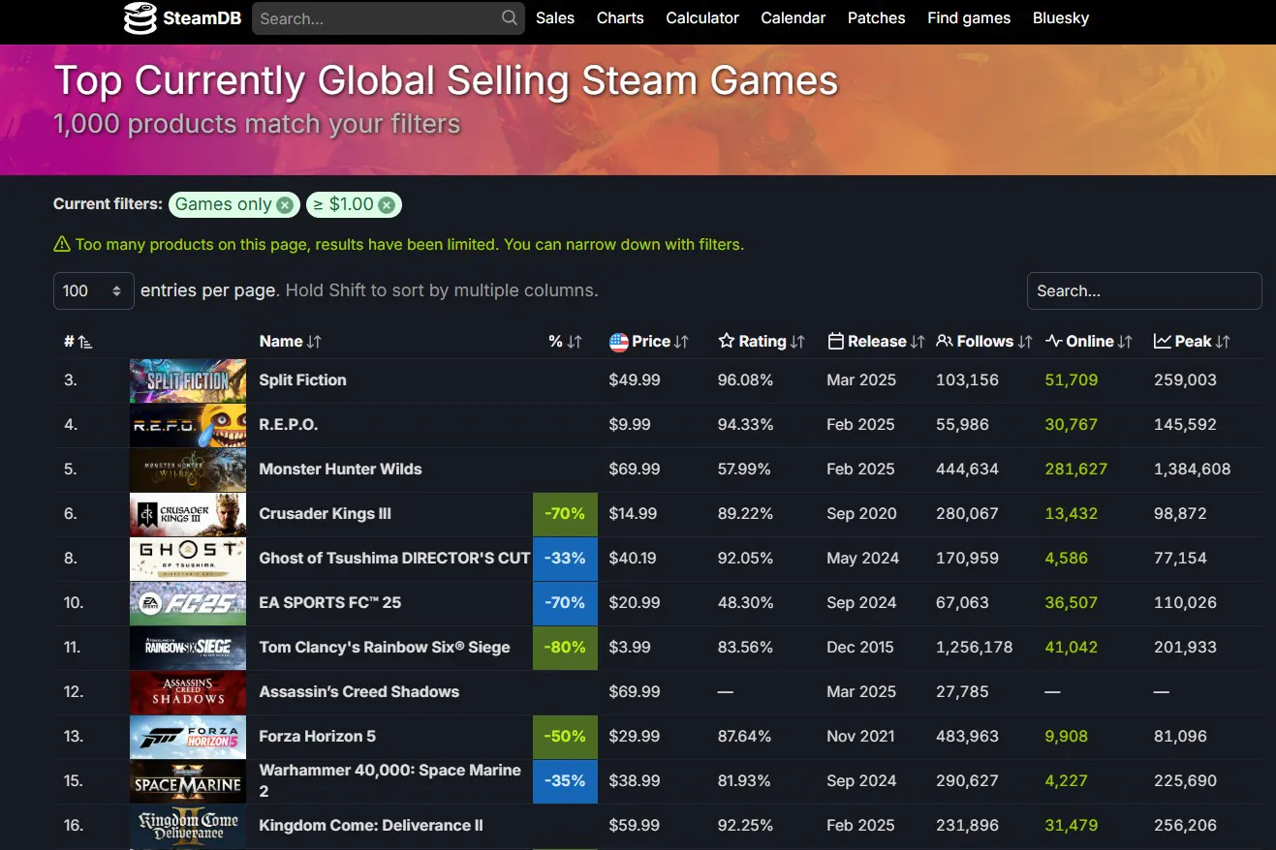
Task: Click Kingdom Come Deliverance thumbnail
Action: [188, 826]
